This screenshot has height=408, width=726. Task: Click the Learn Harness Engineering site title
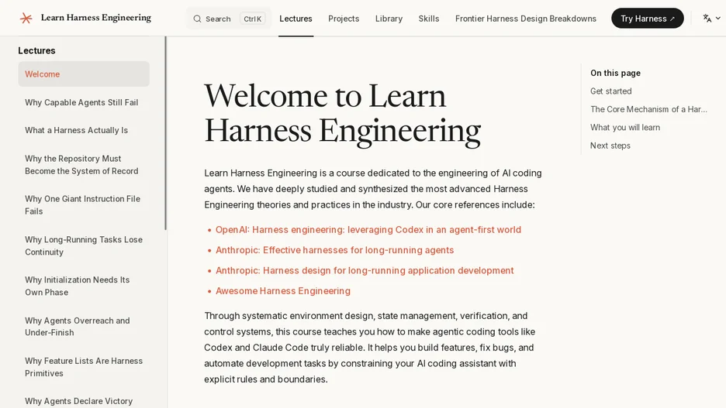pos(96,18)
